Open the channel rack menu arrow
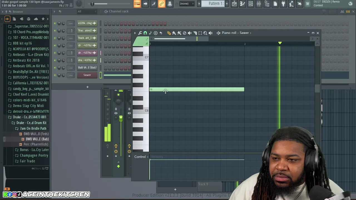This screenshot has width=356, height=200. click(x=54, y=11)
